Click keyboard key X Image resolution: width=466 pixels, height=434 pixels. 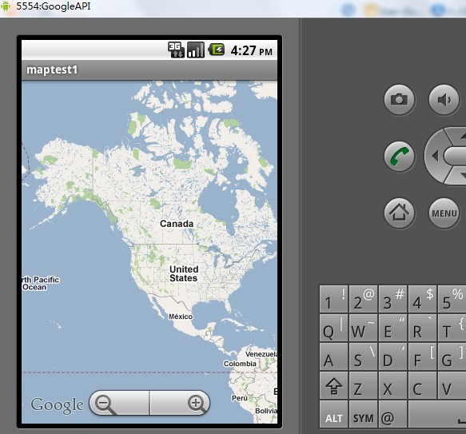point(393,385)
